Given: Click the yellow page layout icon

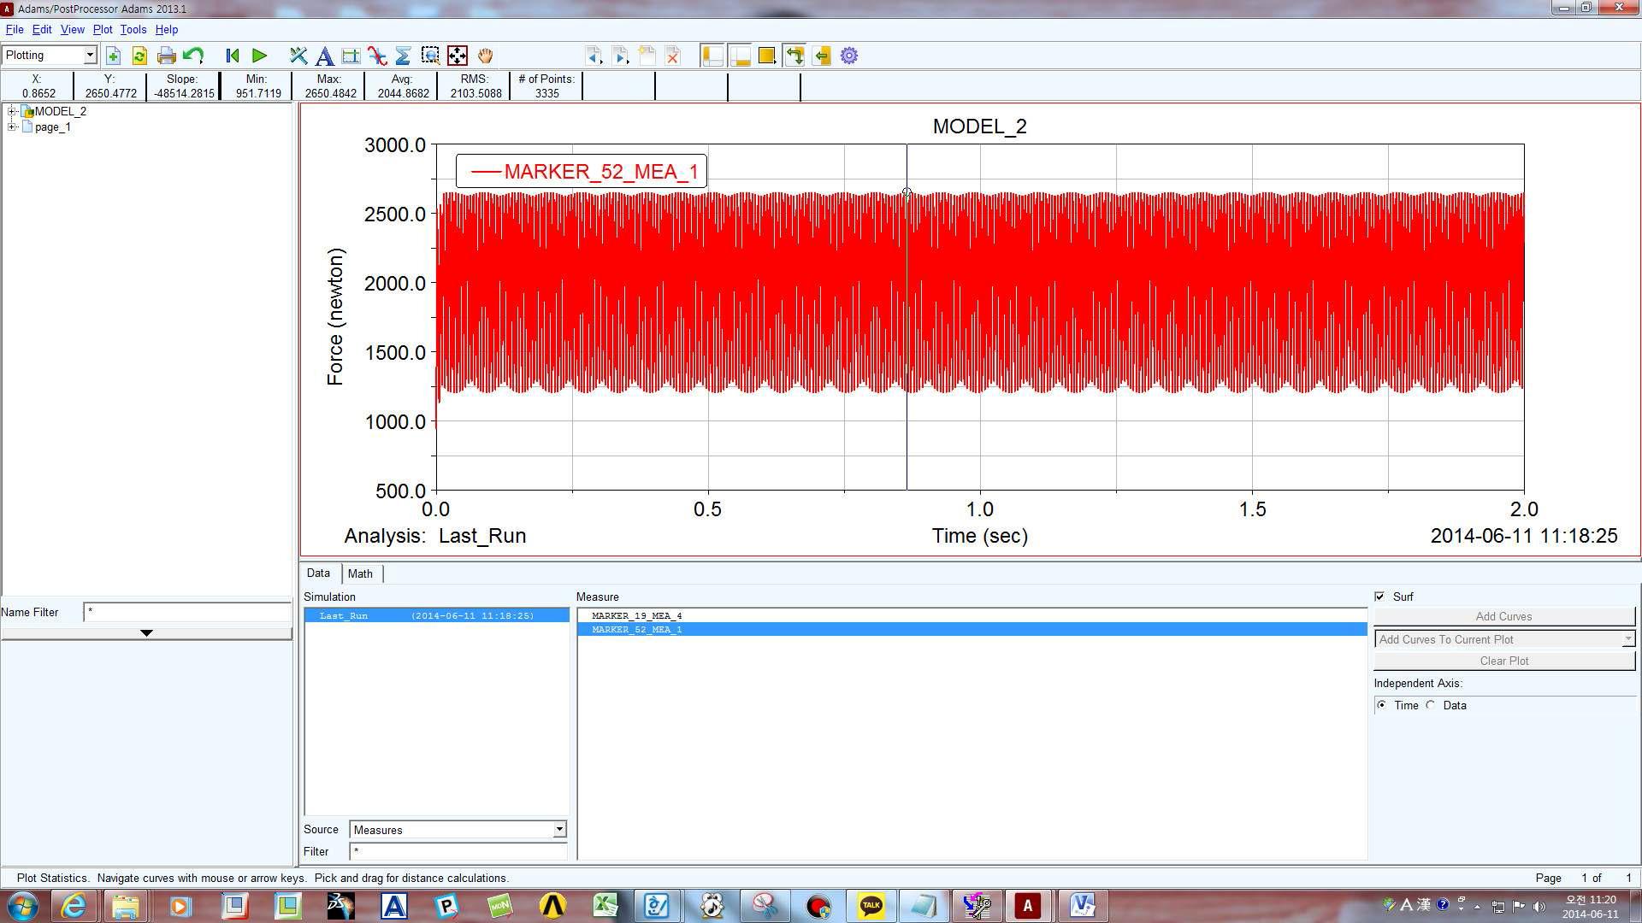Looking at the screenshot, I should tap(766, 56).
